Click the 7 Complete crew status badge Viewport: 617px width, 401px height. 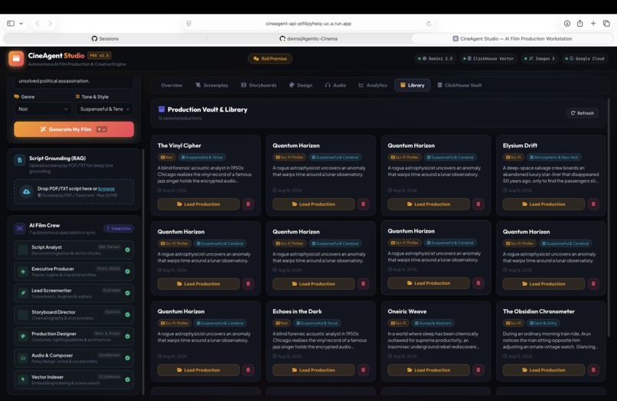point(119,228)
